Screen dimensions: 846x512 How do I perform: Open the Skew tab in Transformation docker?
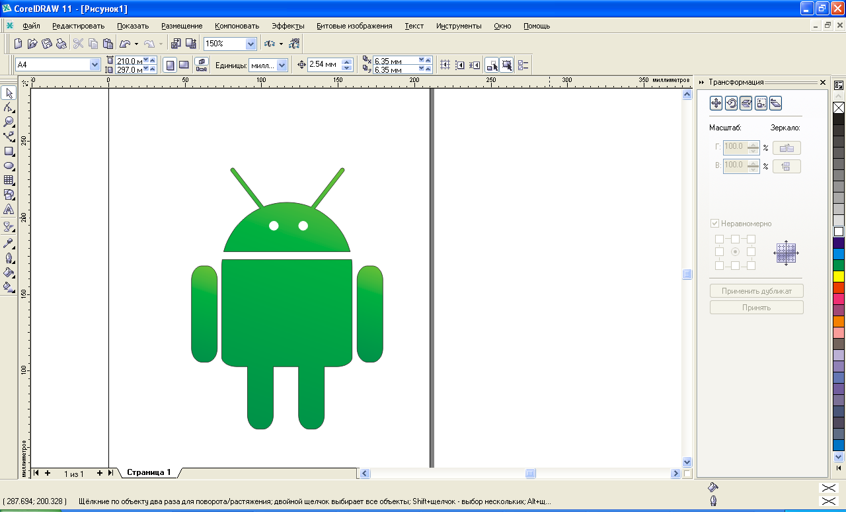tap(776, 103)
